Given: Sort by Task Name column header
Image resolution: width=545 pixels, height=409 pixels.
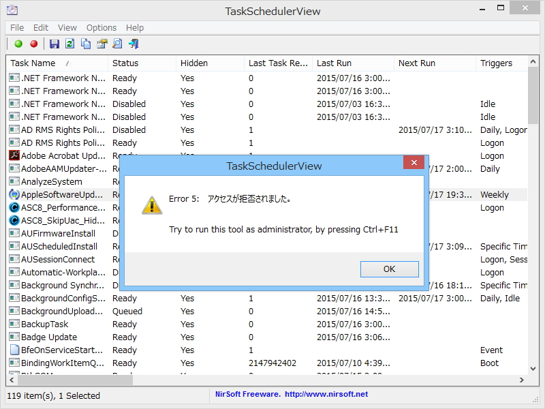Looking at the screenshot, I should click(57, 63).
